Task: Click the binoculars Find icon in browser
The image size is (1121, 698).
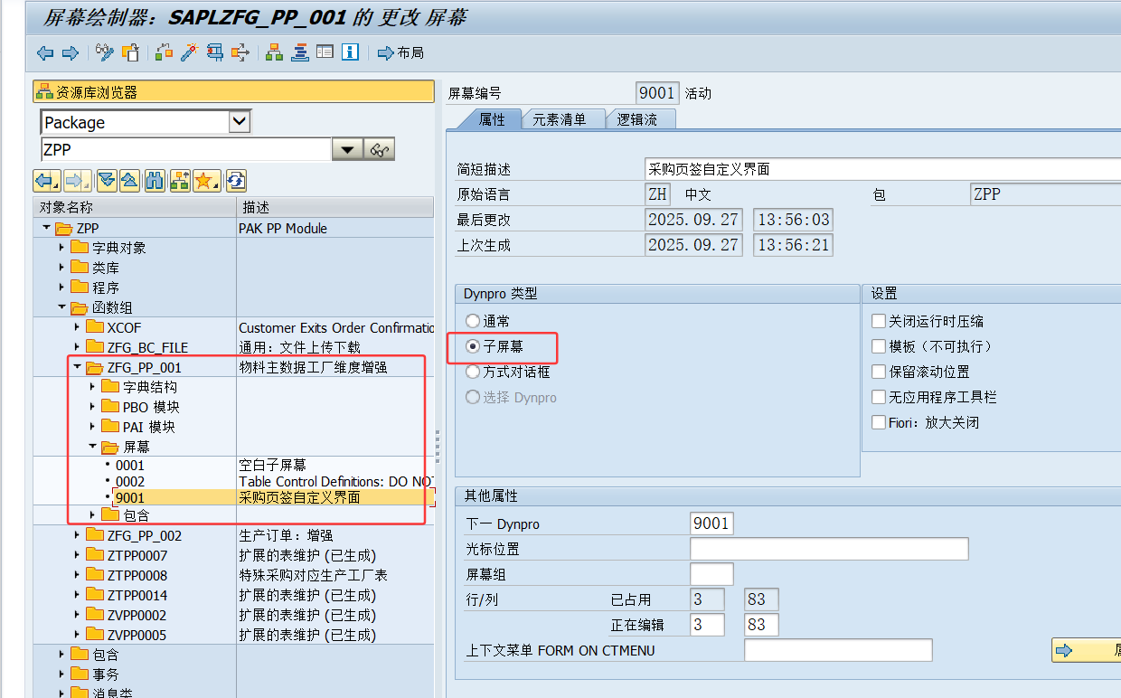Action: (x=155, y=180)
